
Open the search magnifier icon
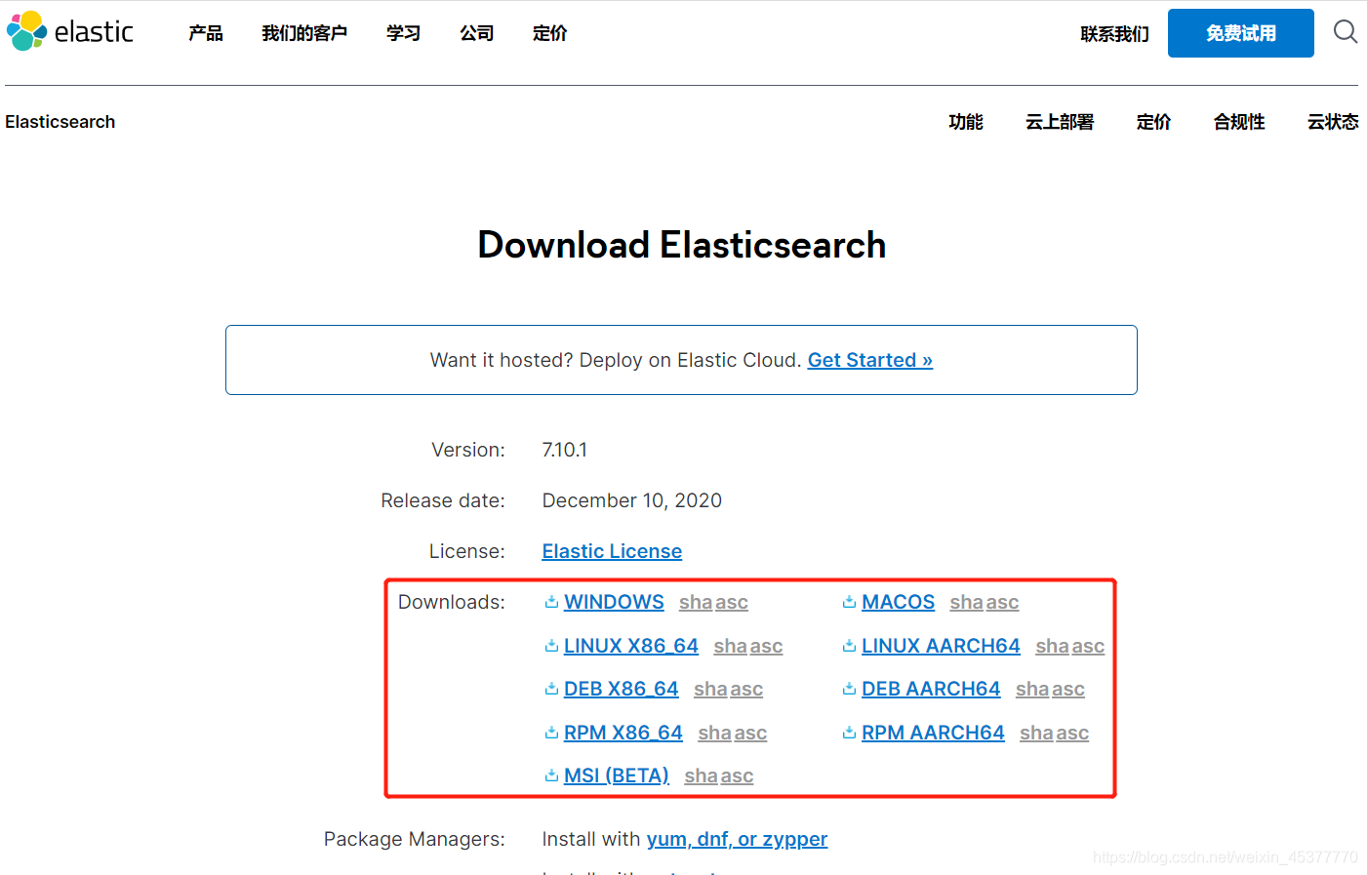click(x=1346, y=32)
